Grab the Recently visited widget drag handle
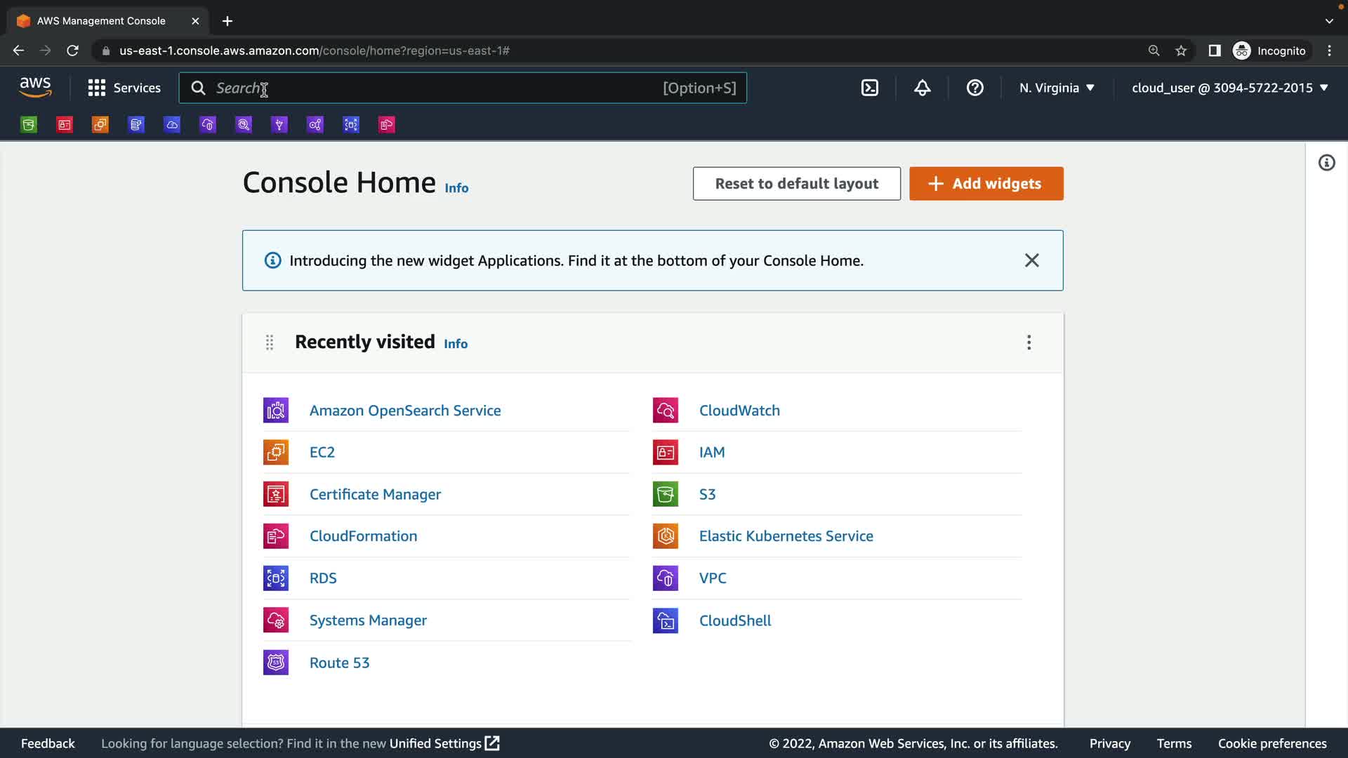1348x758 pixels. [x=270, y=343]
